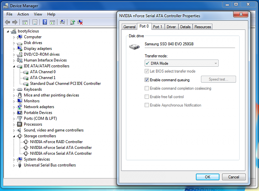Click the DVD/CD-ROM drives icon

click(20, 54)
